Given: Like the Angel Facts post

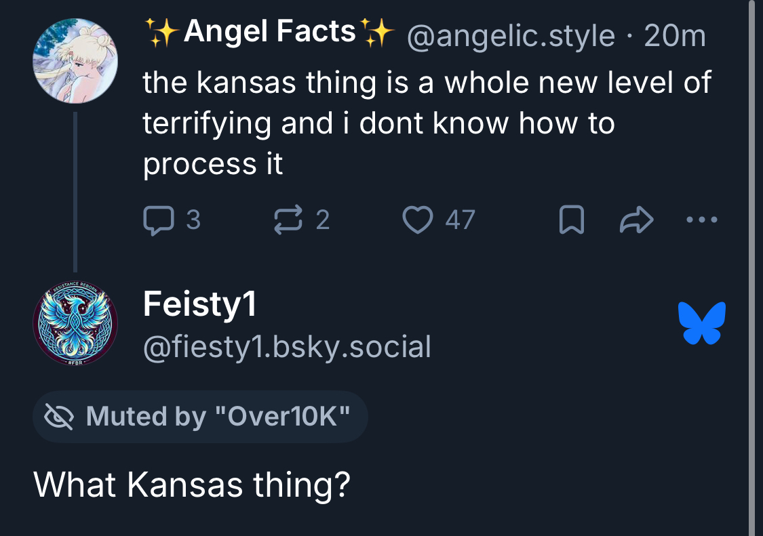Looking at the screenshot, I should coord(418,220).
